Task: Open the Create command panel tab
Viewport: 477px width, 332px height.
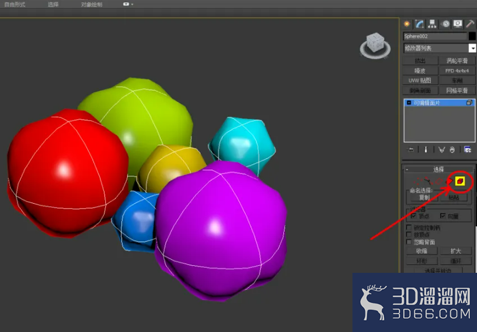Action: tap(407, 24)
